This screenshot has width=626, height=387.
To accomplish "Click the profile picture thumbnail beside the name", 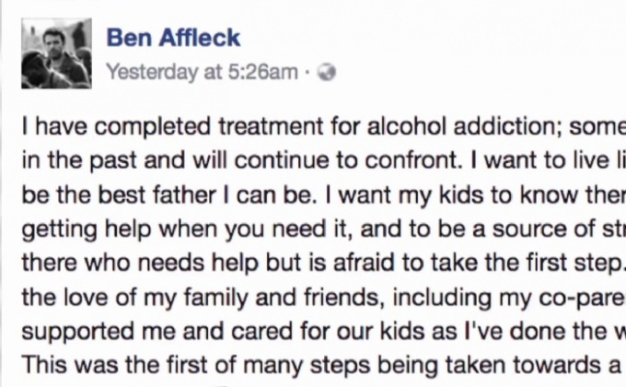I will click(x=56, y=53).
